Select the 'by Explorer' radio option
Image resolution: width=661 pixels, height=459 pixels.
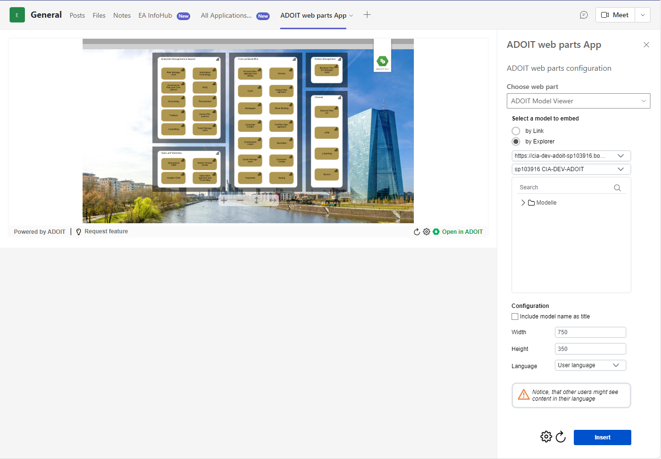click(x=516, y=142)
